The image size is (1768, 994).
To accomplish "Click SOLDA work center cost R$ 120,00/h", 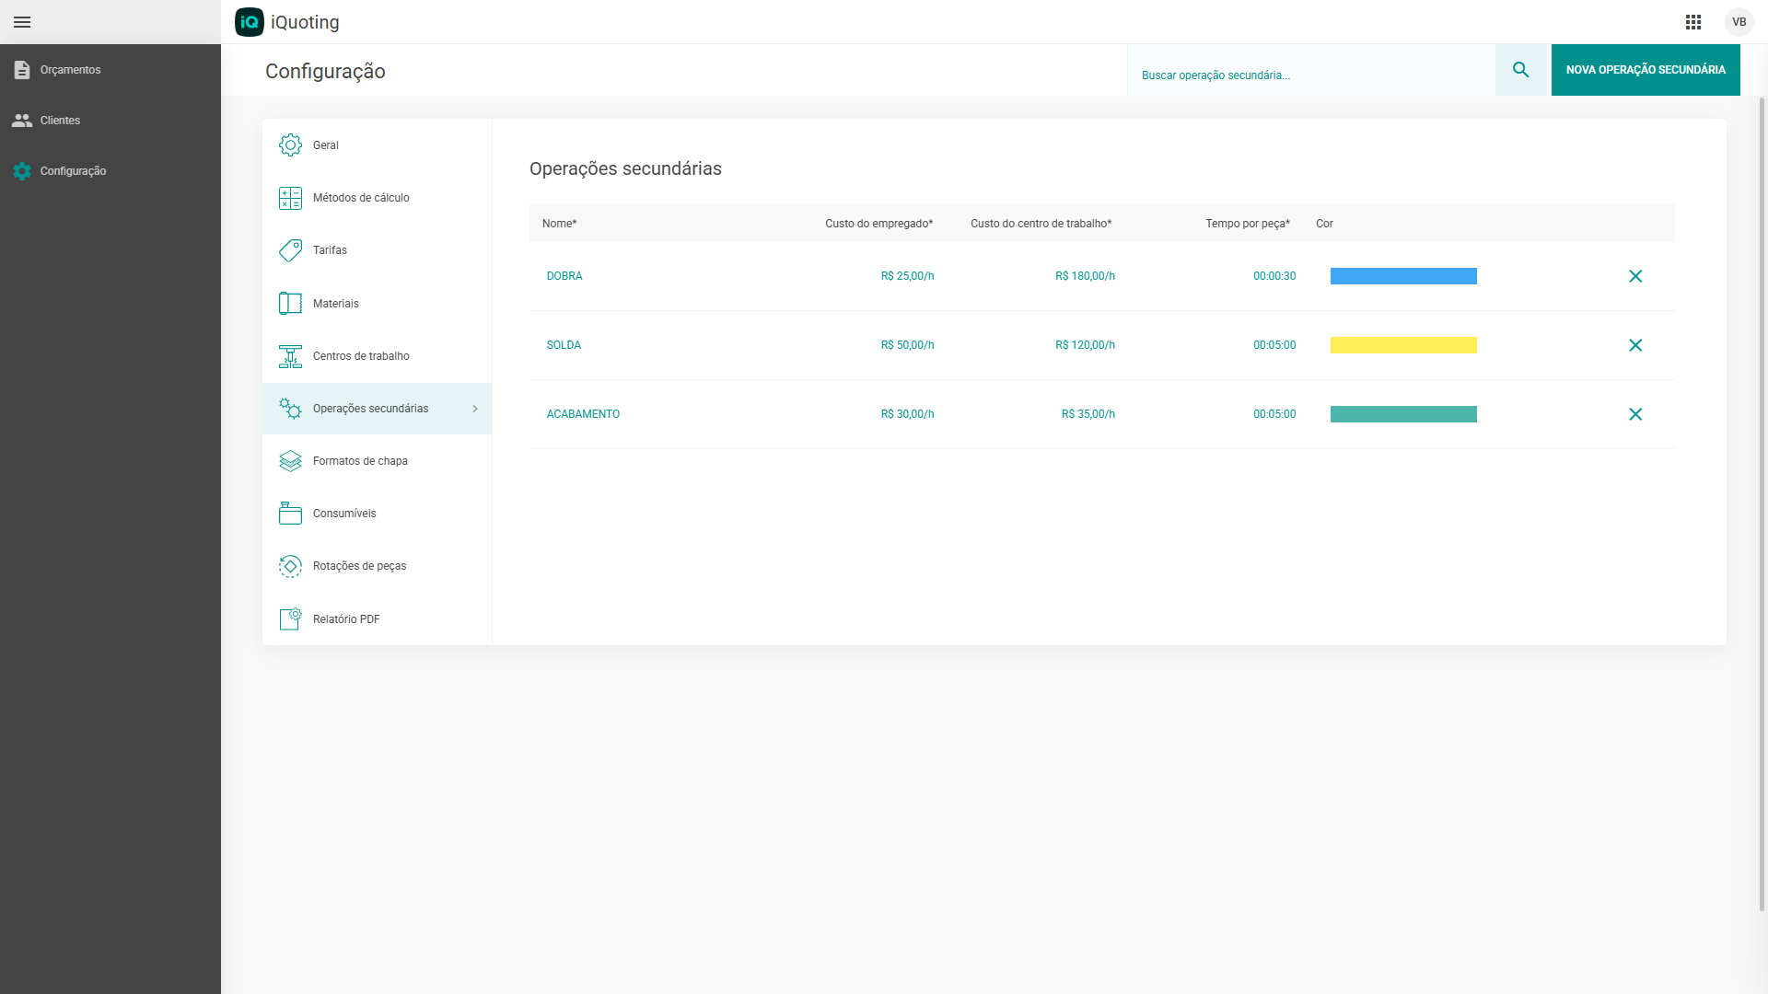I will pyautogui.click(x=1085, y=345).
